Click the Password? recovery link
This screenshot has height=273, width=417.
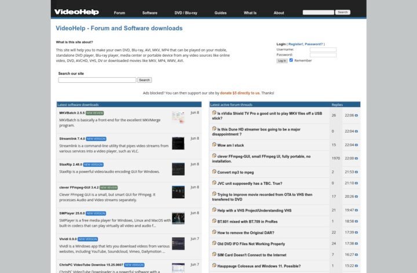(313, 44)
